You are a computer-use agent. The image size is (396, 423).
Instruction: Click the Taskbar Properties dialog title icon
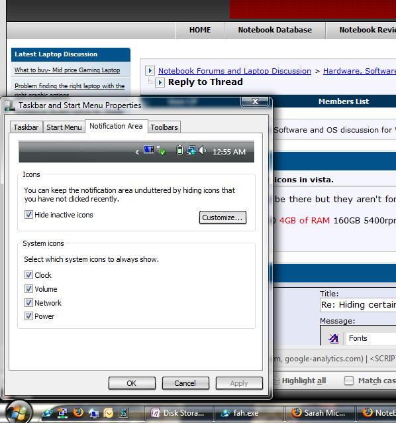10,106
